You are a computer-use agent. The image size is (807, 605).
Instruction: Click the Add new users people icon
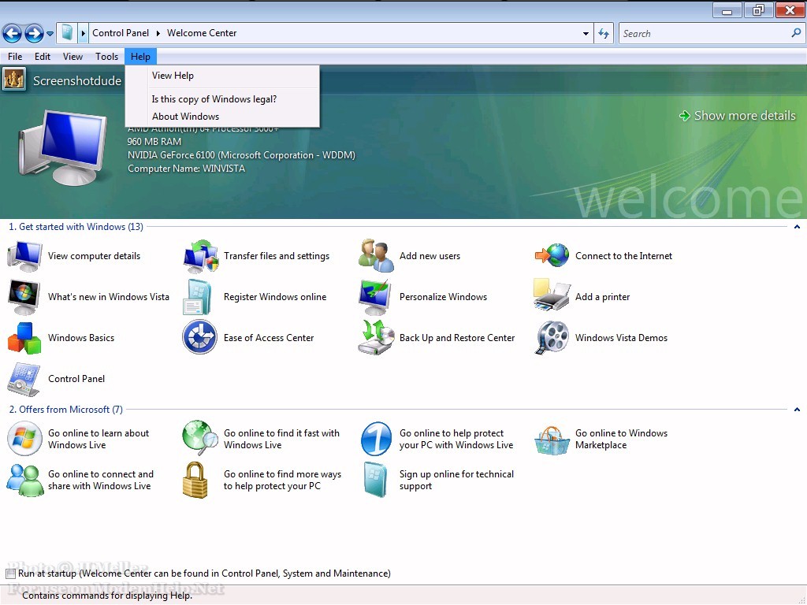[376, 255]
